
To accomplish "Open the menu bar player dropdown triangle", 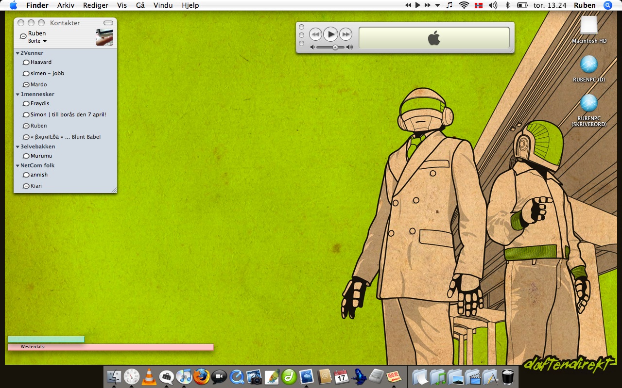I will 437,5.
